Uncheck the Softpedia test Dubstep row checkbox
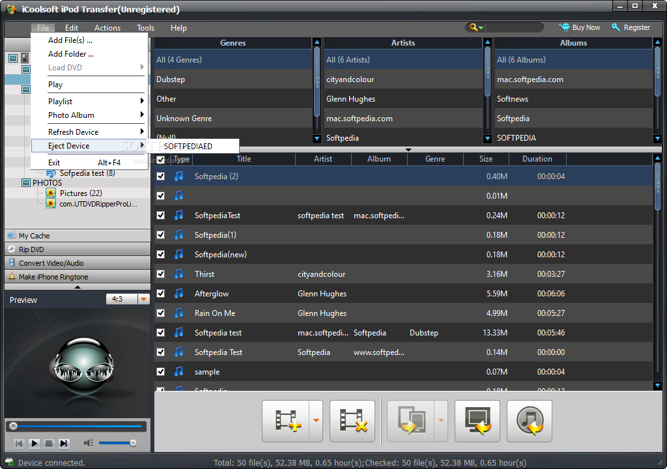The image size is (667, 469). pos(161,333)
